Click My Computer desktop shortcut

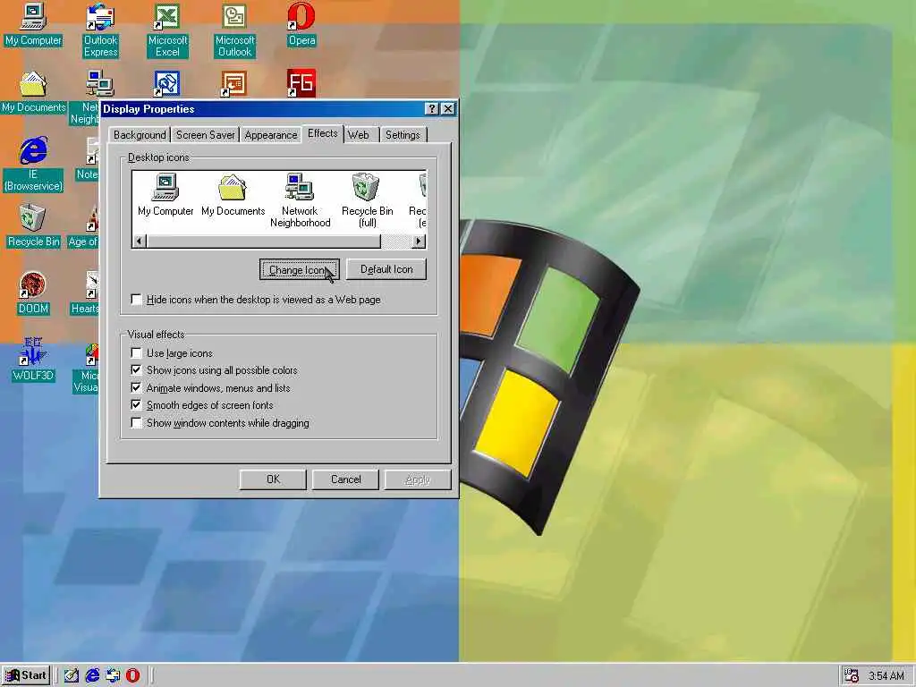33,24
